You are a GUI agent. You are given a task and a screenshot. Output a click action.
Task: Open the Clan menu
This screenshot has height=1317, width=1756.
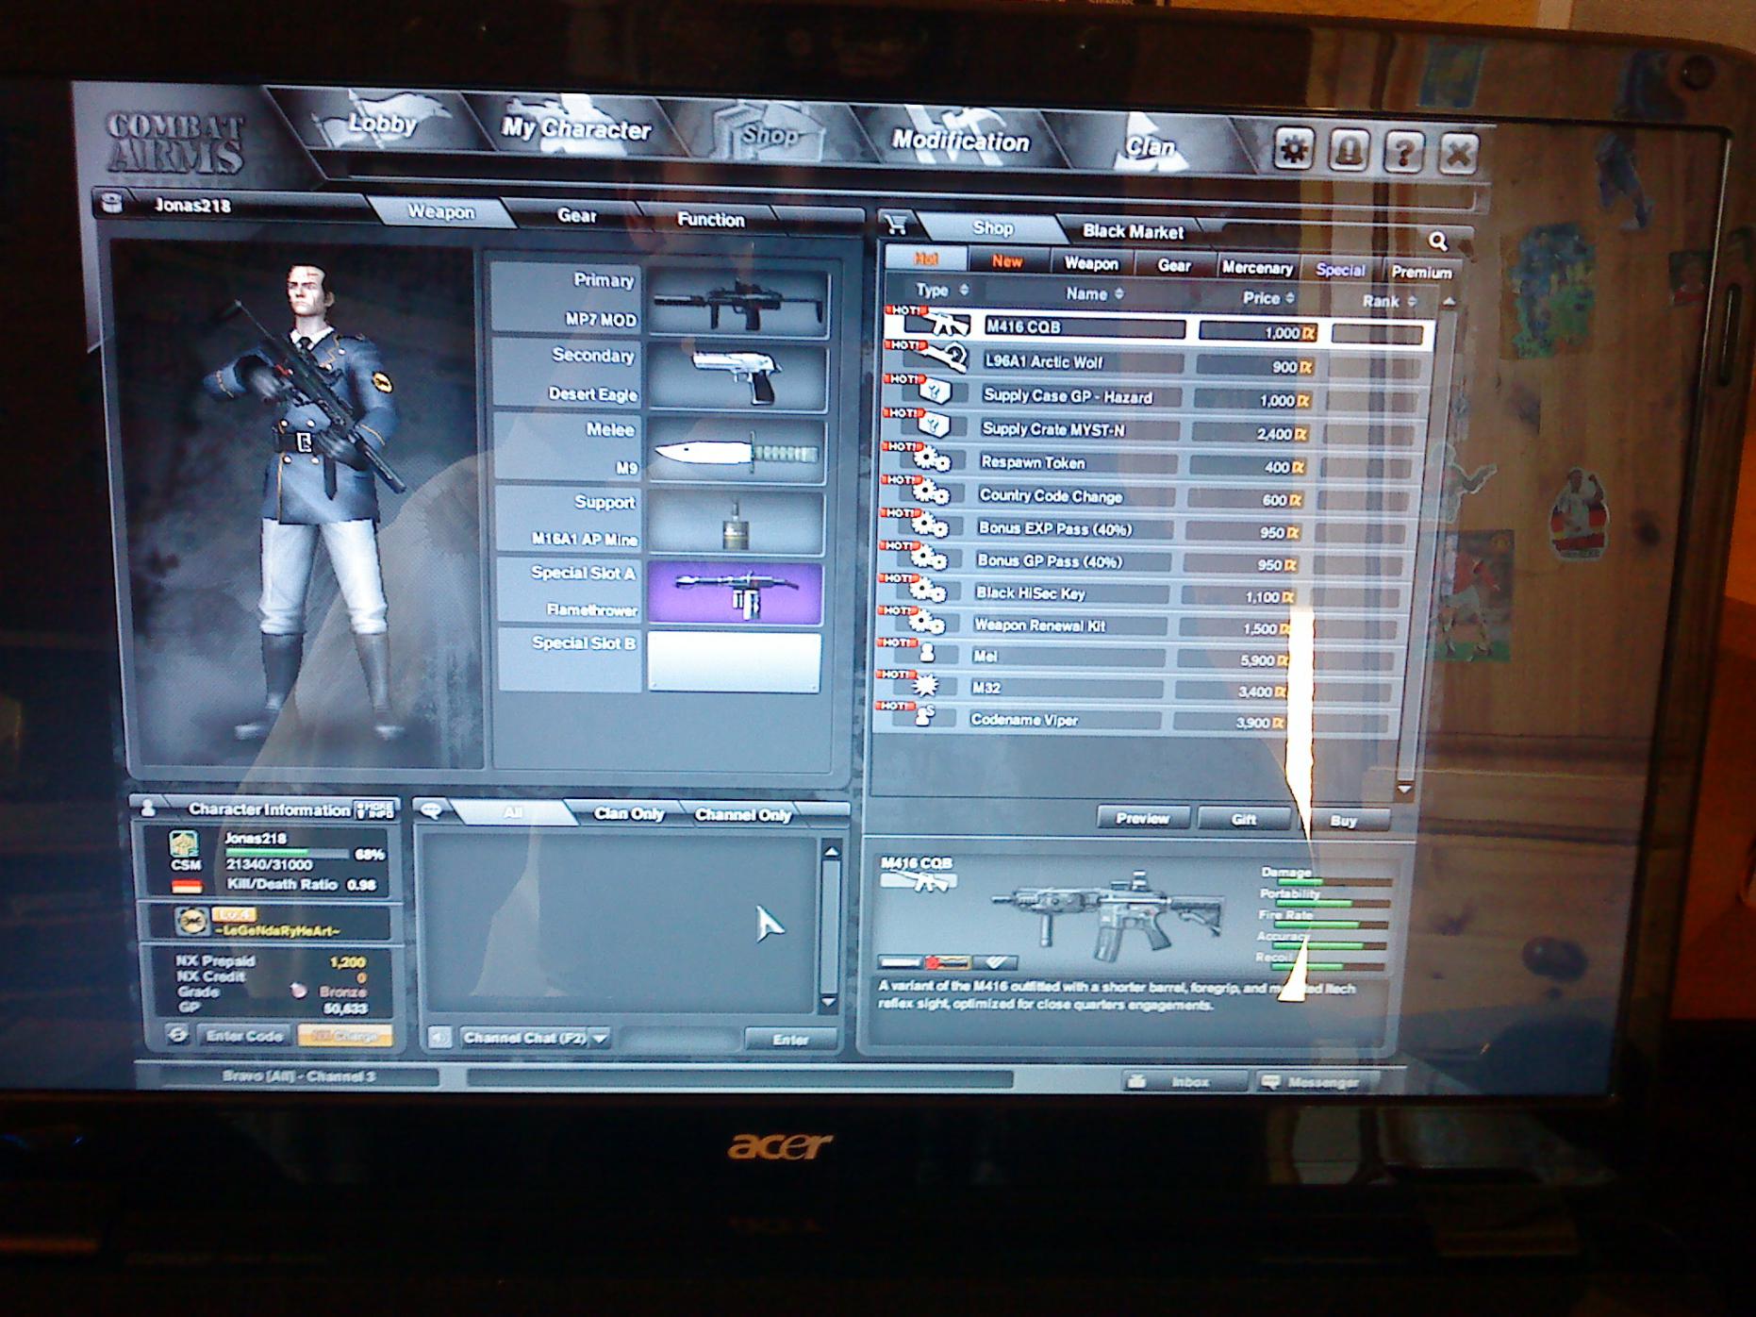[1150, 146]
